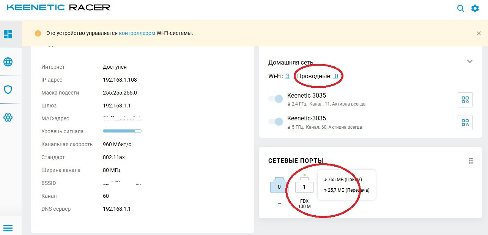Open the security shield sidebar icon
Image resolution: width=488 pixels, height=235 pixels.
8,90
